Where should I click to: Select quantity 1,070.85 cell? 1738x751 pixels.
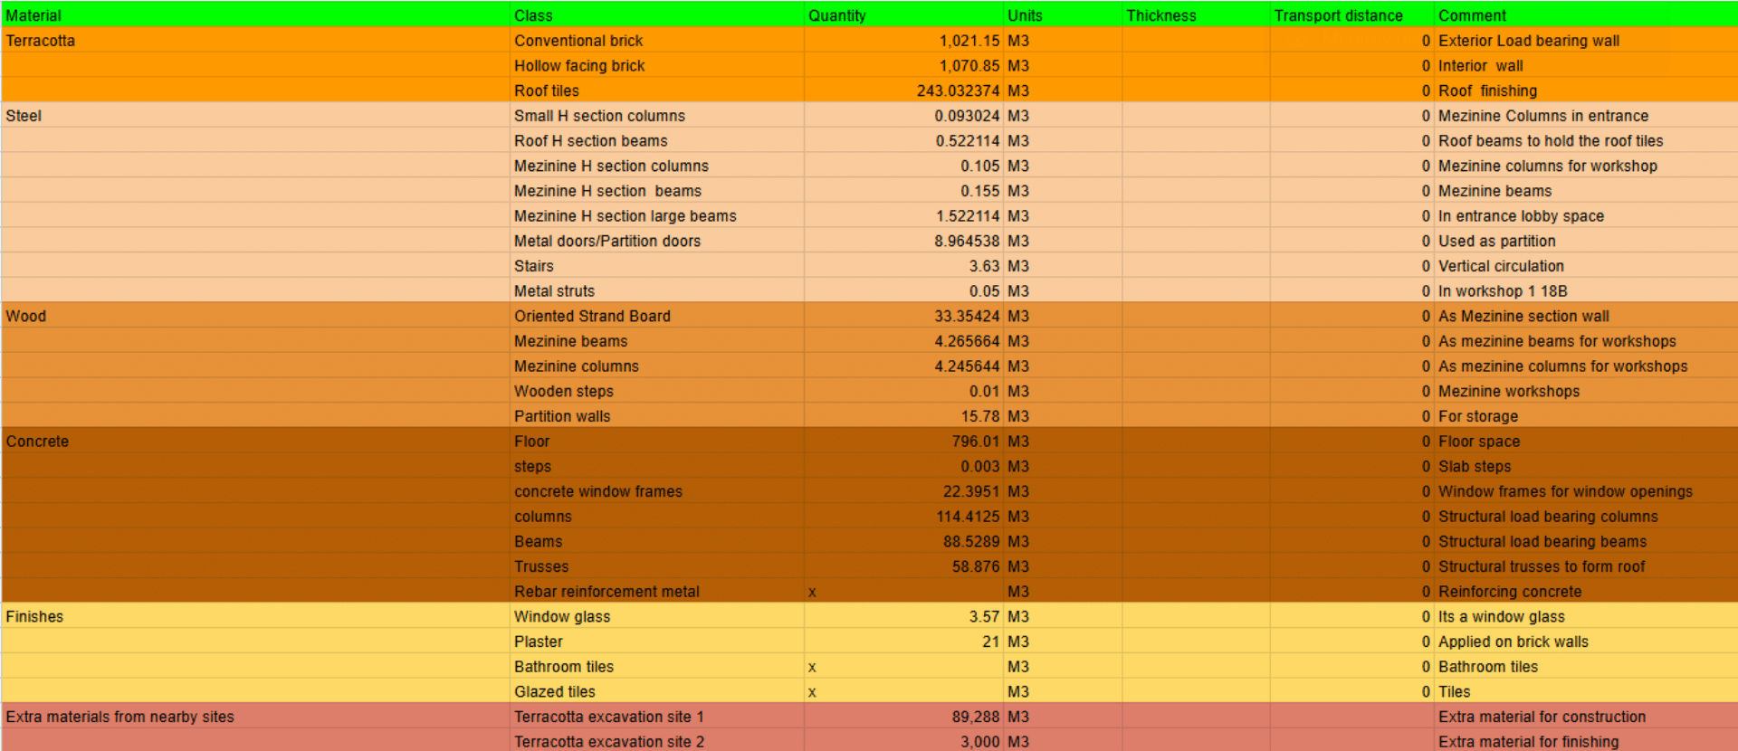click(x=903, y=66)
